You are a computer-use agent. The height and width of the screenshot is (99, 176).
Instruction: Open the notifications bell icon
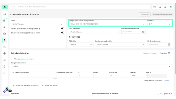coord(165,7)
